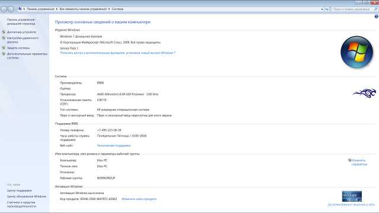Expand arrow after All Control Panel Items breadcrumb

109,9
